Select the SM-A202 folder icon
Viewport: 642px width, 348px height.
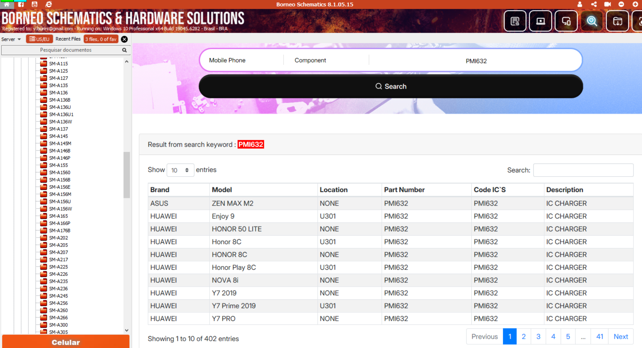coord(43,238)
